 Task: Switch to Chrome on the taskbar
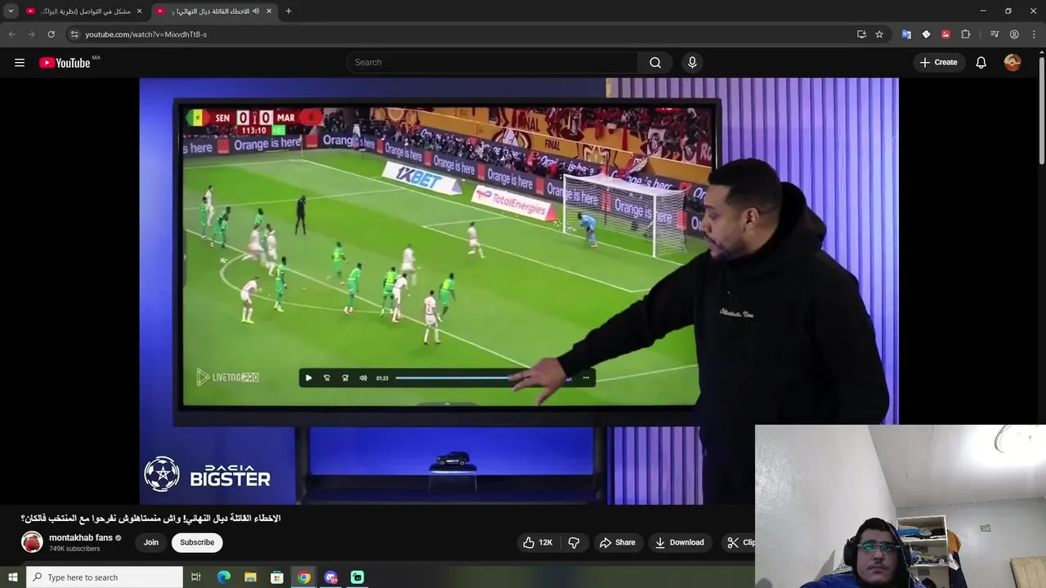click(304, 577)
